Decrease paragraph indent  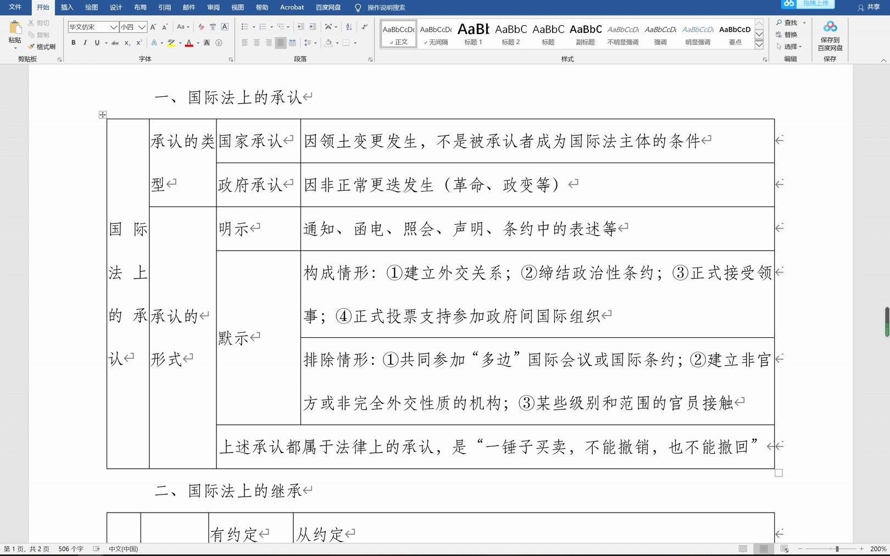tap(301, 27)
